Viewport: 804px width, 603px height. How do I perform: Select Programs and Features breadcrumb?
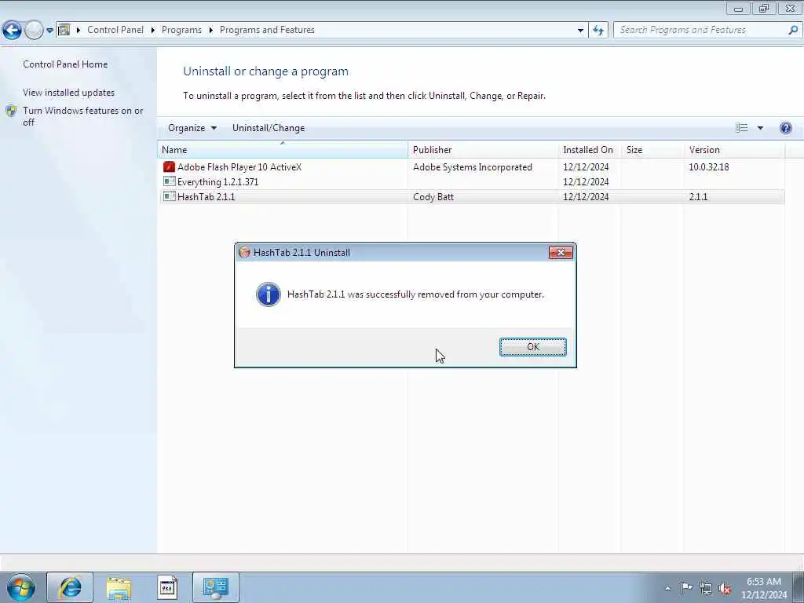pos(267,30)
